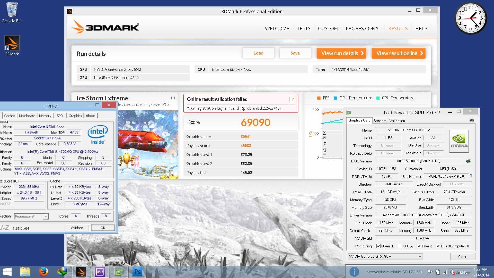Switch to CPU-Z SPD tab

60,116
